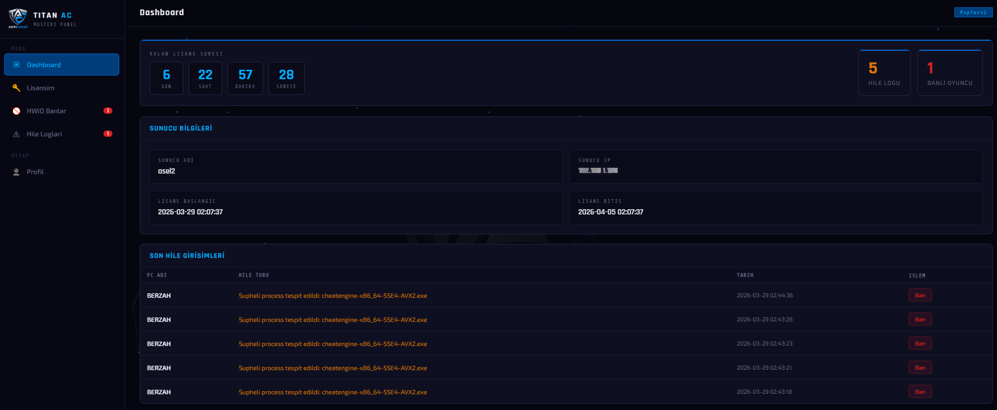This screenshot has width=997, height=410.
Task: Go to the Hile Loglari page
Action: tap(62, 134)
